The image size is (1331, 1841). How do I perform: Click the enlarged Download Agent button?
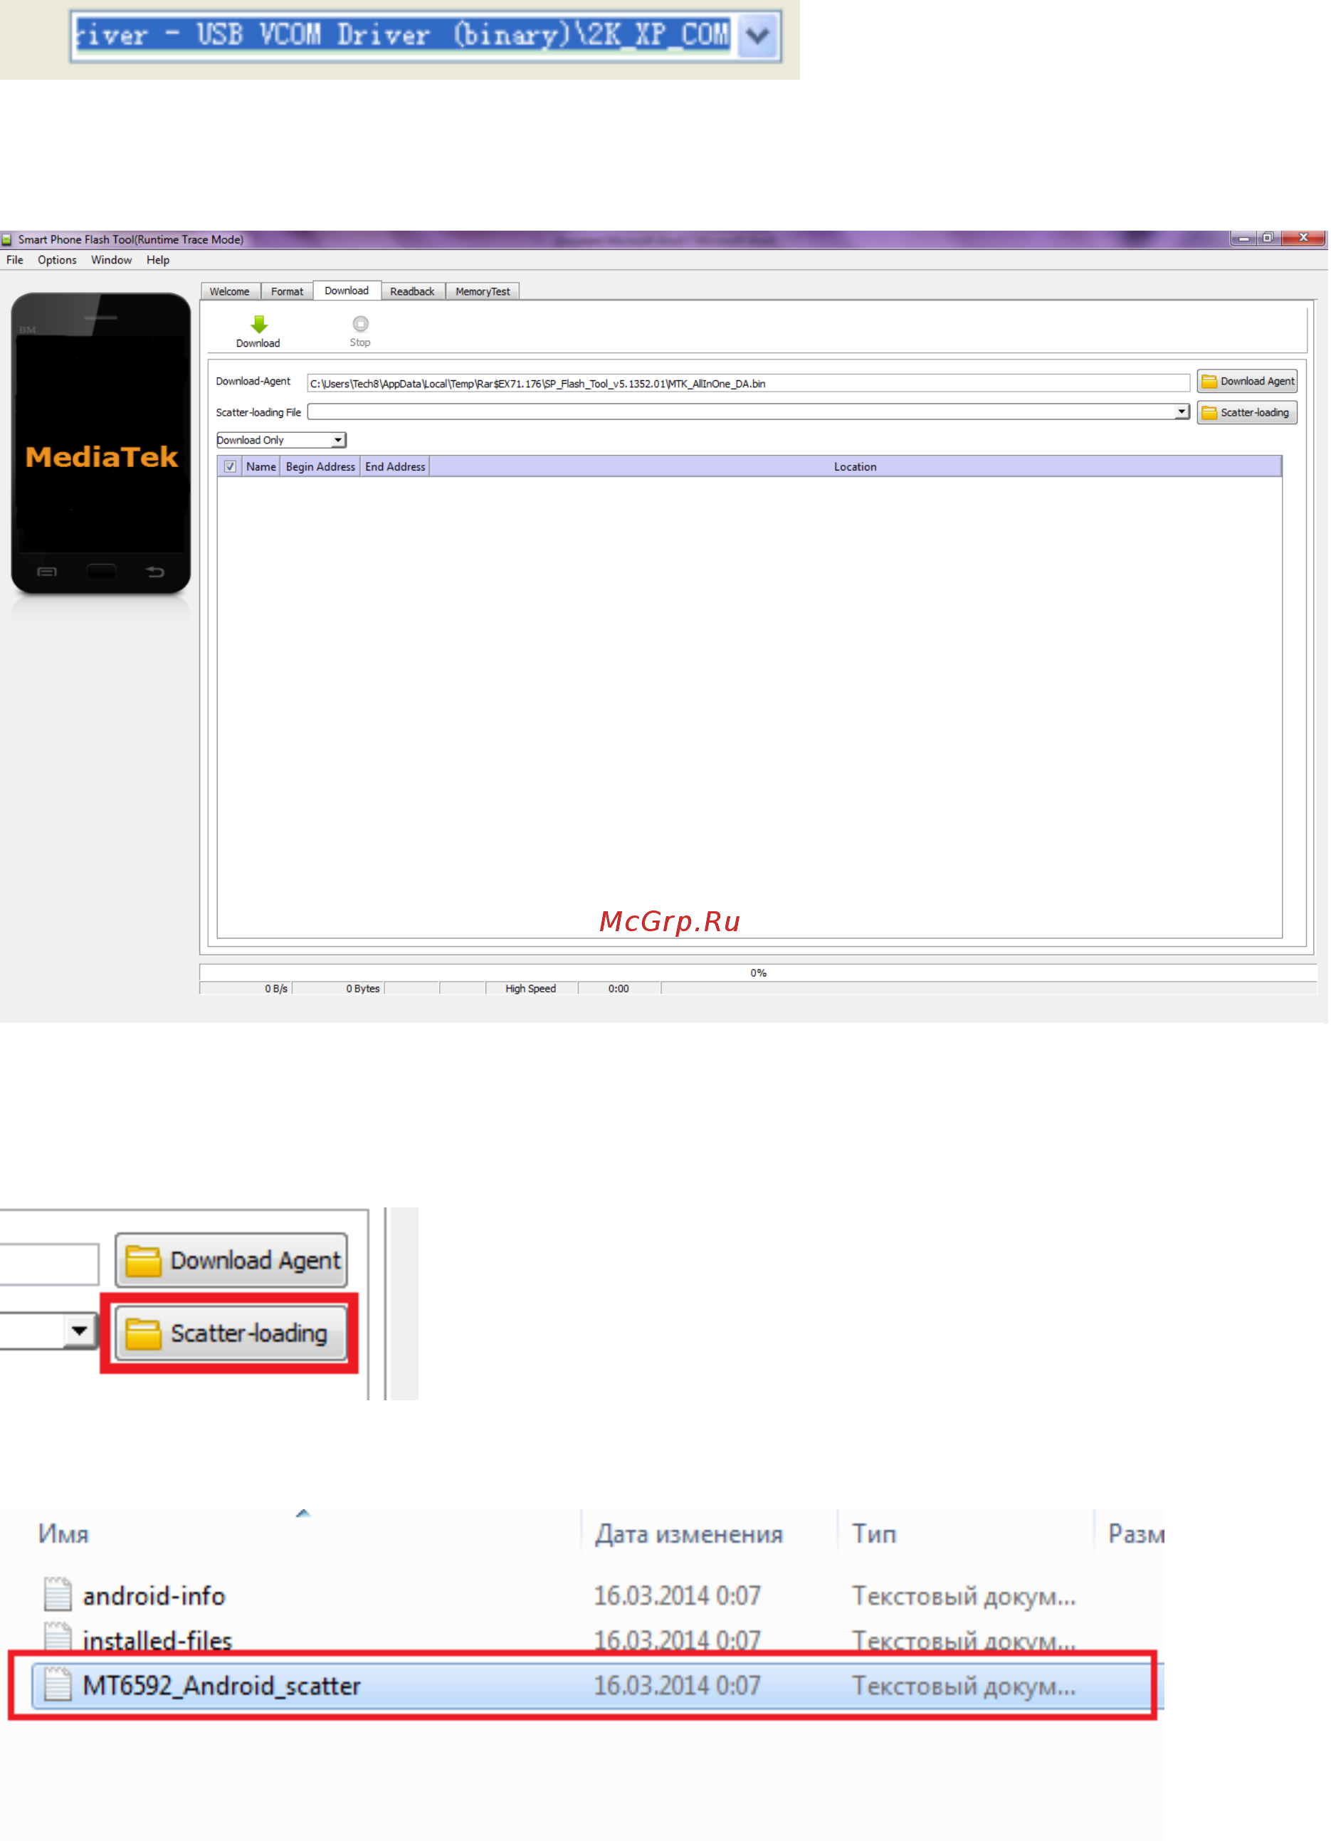[231, 1261]
